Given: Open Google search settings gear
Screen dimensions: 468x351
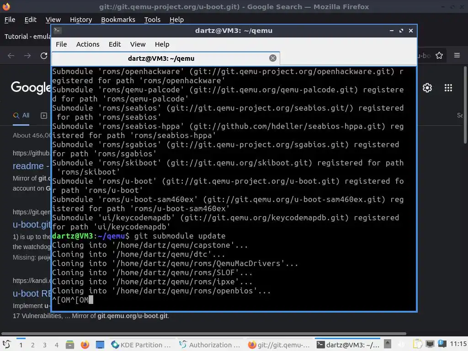Looking at the screenshot, I should pos(427,88).
